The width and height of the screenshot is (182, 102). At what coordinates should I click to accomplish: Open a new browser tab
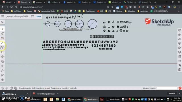click(x=155, y=2)
